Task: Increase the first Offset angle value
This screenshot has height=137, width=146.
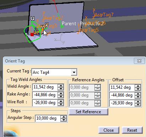Action: click(138, 86)
